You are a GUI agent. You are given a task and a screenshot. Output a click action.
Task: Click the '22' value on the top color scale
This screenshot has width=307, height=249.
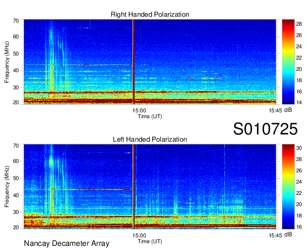[x=299, y=58]
